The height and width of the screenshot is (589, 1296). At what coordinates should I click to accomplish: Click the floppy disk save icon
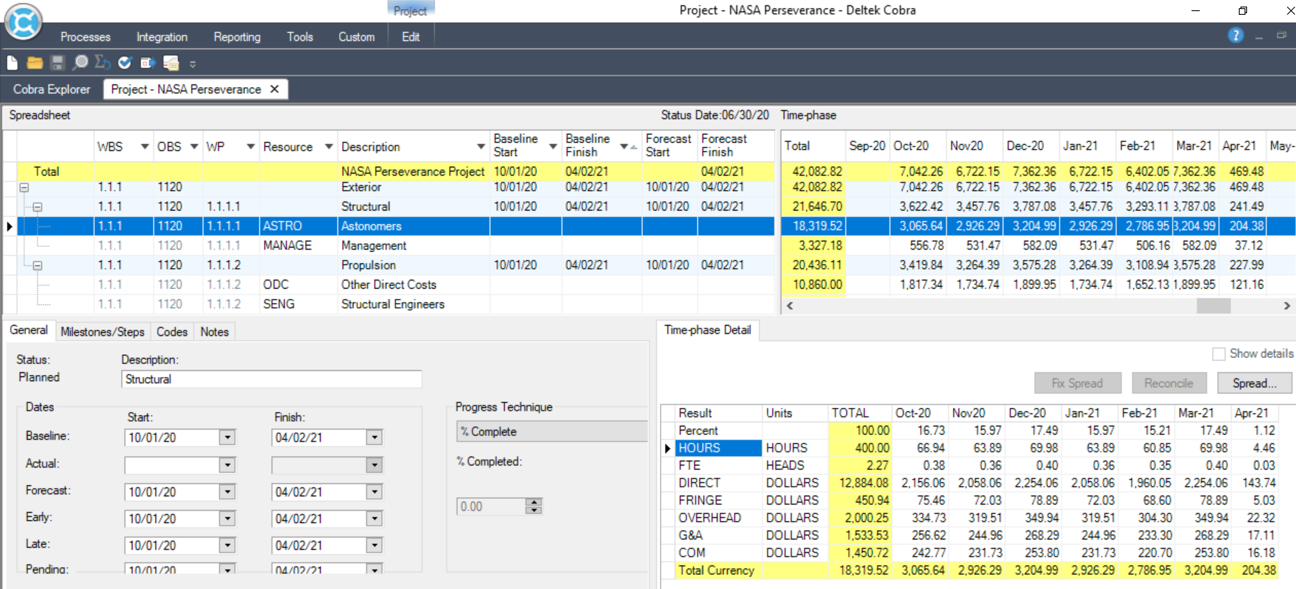[57, 63]
